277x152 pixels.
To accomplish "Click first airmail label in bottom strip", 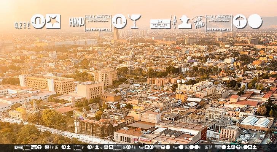I will point(18,147).
